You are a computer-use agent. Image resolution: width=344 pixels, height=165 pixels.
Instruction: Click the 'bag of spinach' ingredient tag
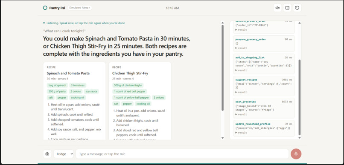pyautogui.click(x=57, y=85)
